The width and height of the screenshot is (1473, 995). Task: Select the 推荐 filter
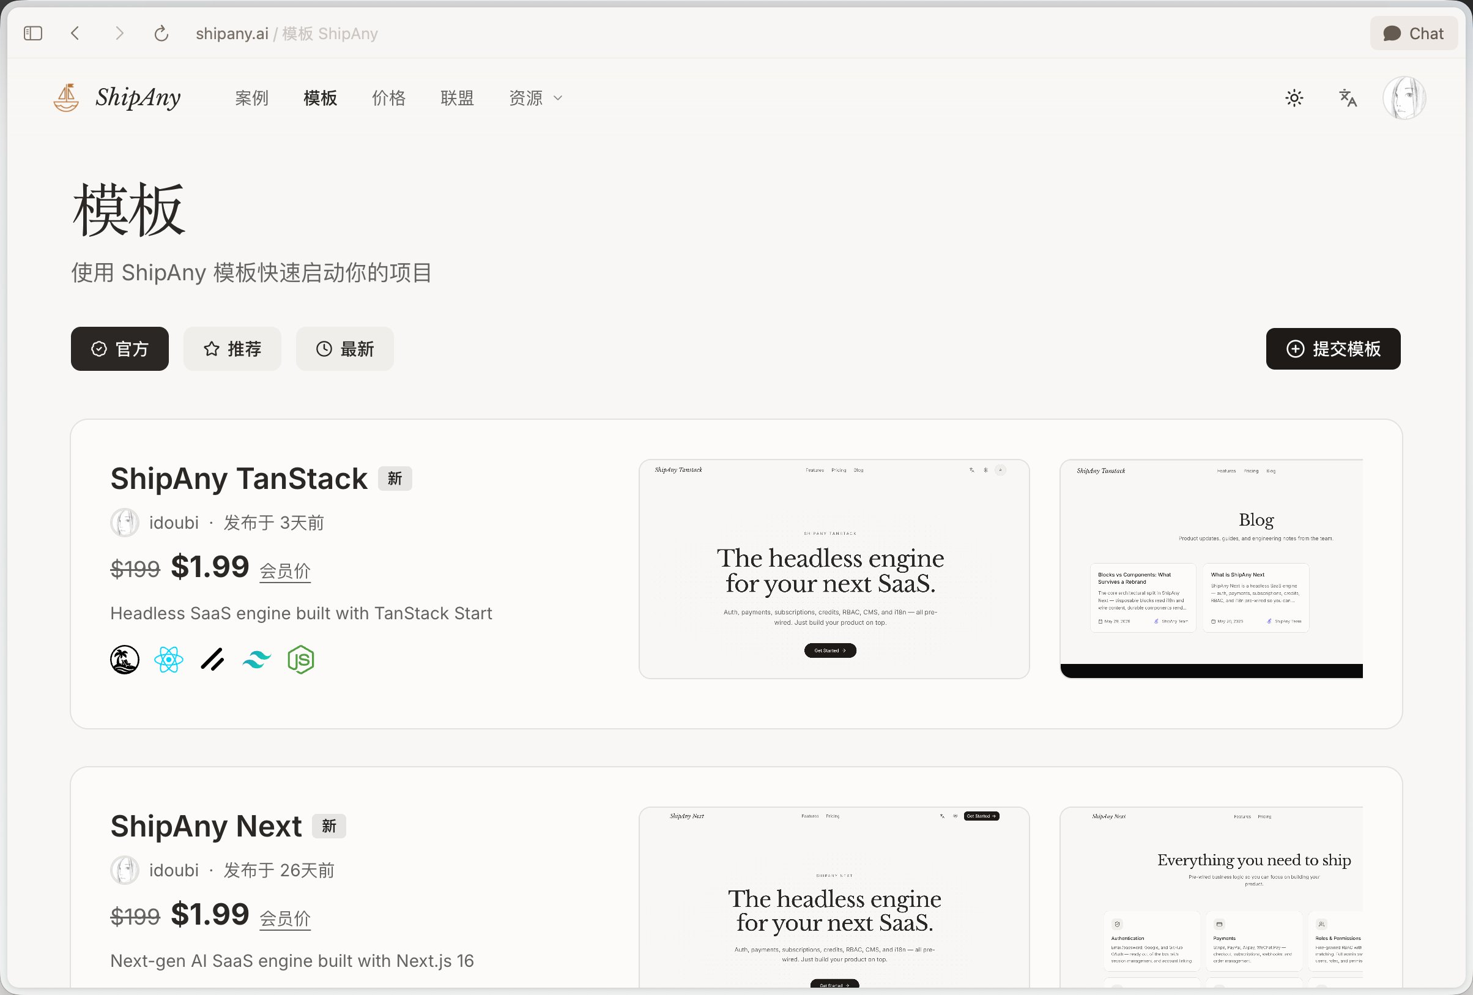(232, 349)
